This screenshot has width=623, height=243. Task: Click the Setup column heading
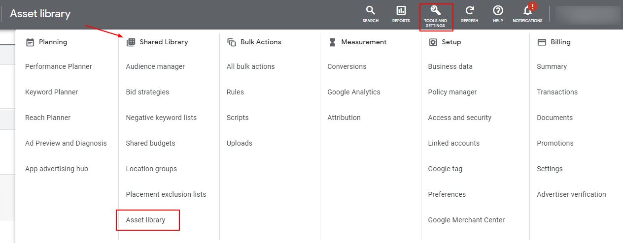click(x=451, y=42)
